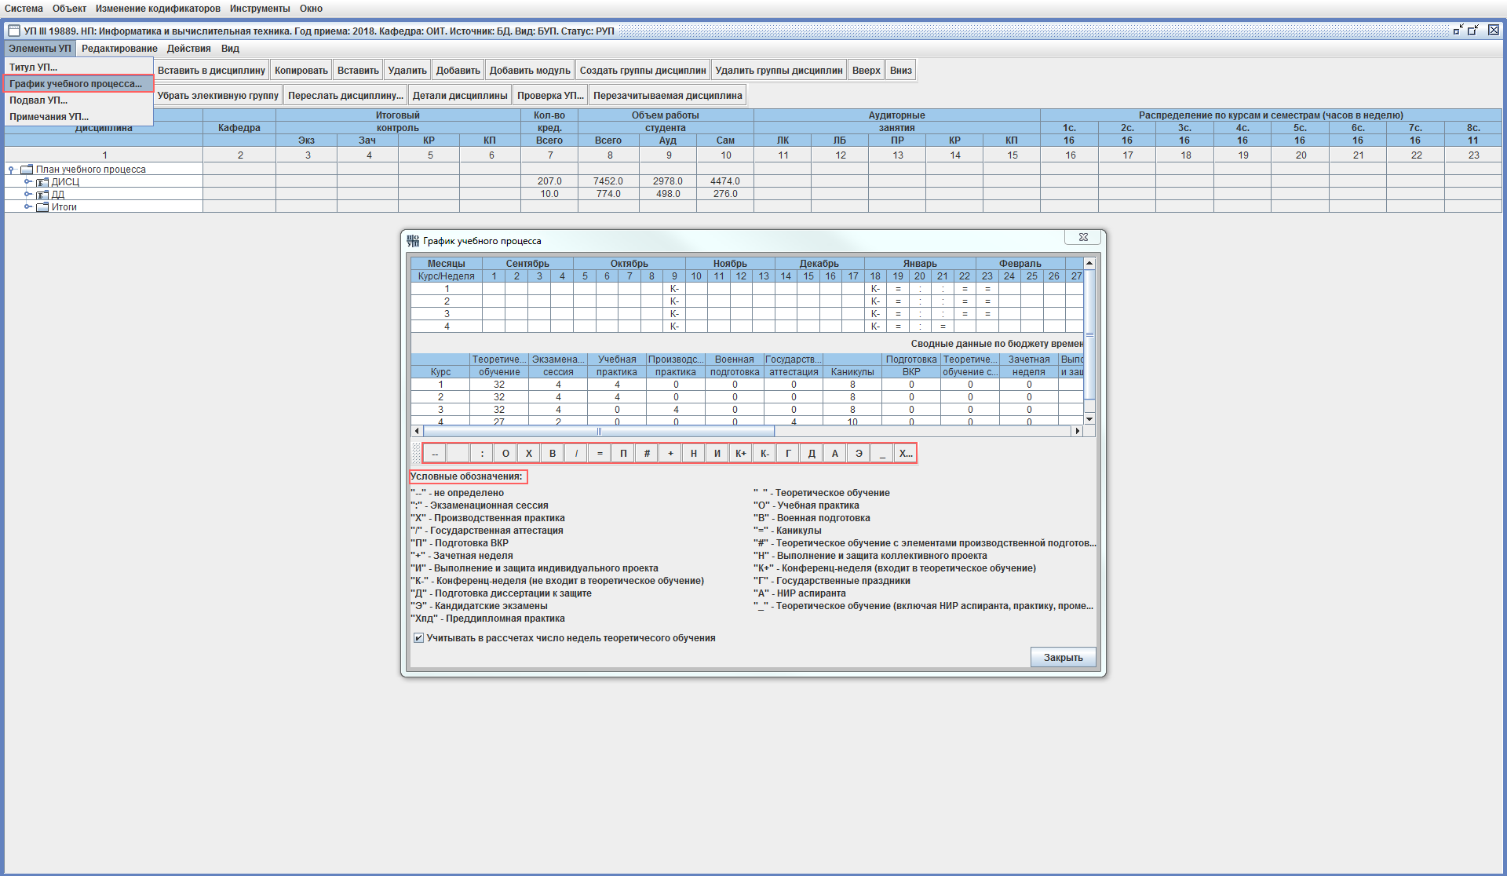Image resolution: width=1507 pixels, height=876 pixels.
Task: Select the "_" underscore symbol button
Action: 882,454
